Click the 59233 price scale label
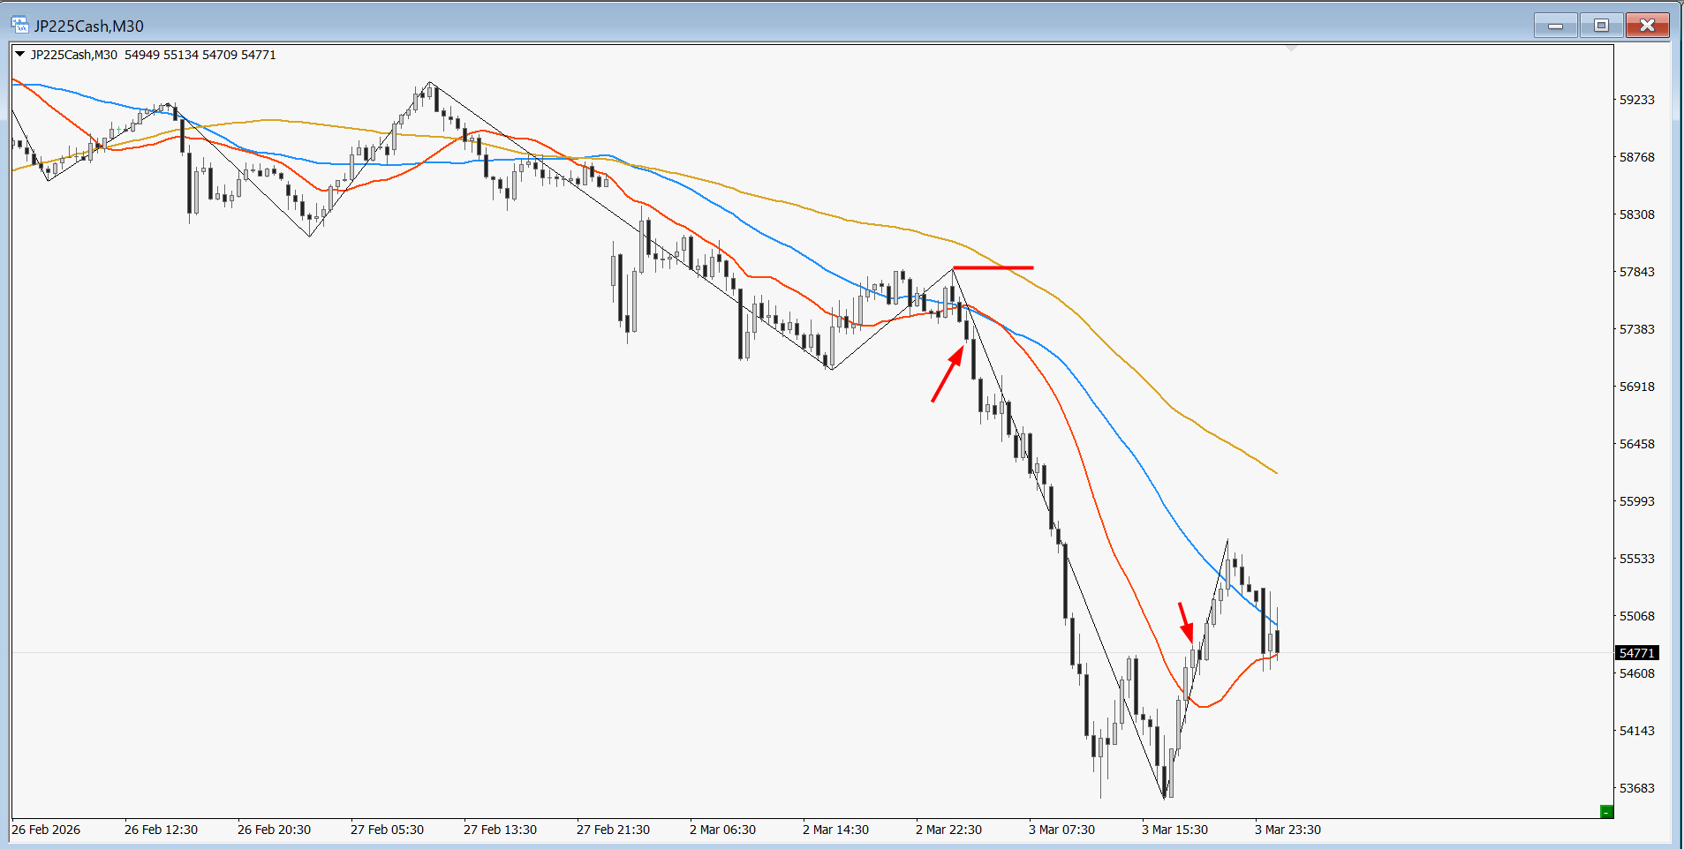1684x849 pixels. point(1636,100)
